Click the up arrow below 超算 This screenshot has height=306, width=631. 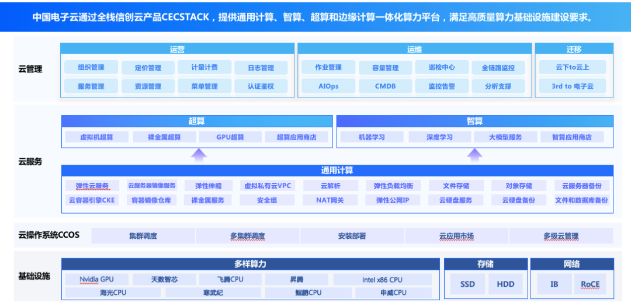pos(198,155)
